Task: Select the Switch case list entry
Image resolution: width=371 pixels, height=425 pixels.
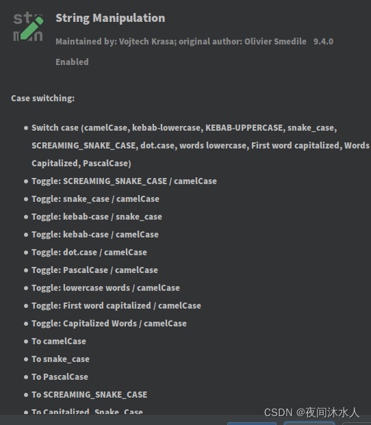Action: 201,146
